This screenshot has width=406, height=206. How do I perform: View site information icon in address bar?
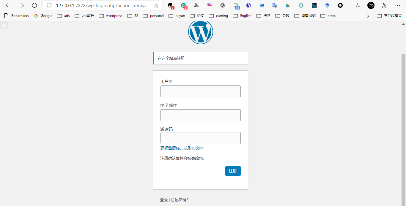49,5
